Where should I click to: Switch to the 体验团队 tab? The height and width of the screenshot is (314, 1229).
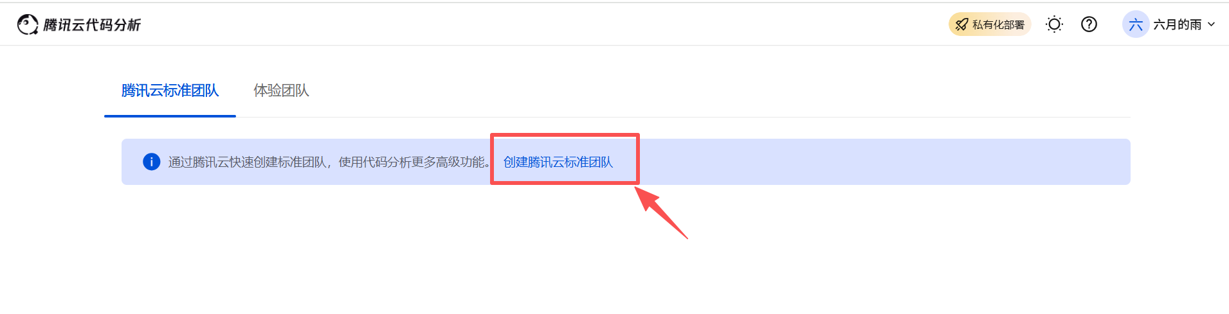pyautogui.click(x=281, y=91)
